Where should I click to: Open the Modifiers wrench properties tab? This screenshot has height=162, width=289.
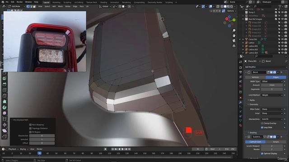(241, 102)
